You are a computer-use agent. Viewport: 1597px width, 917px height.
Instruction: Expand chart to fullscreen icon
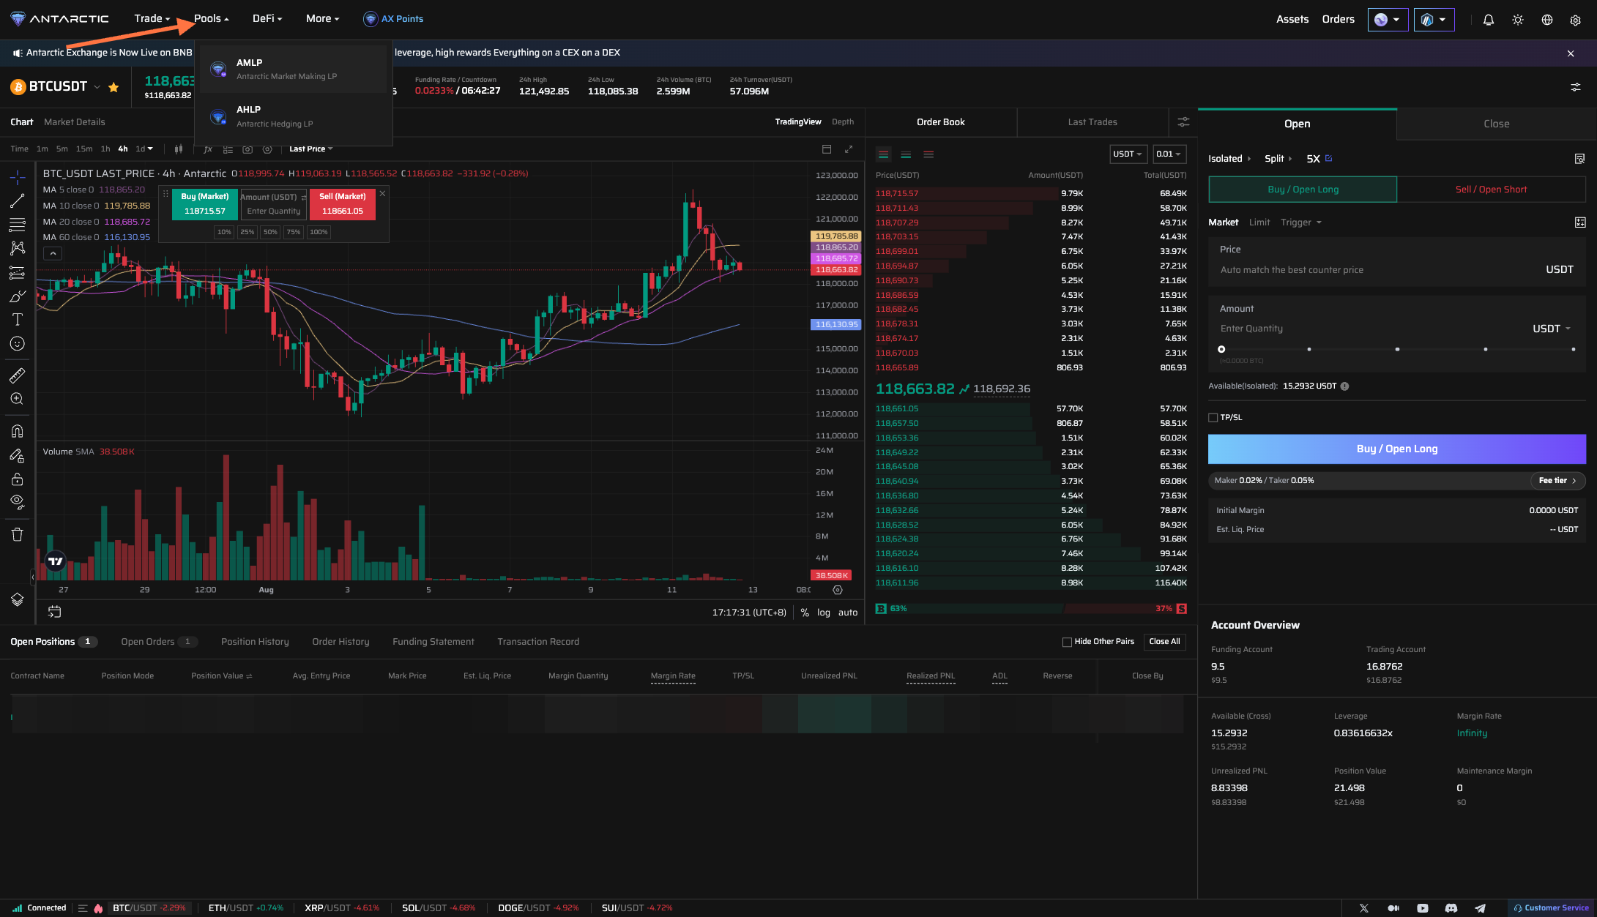[x=848, y=149]
